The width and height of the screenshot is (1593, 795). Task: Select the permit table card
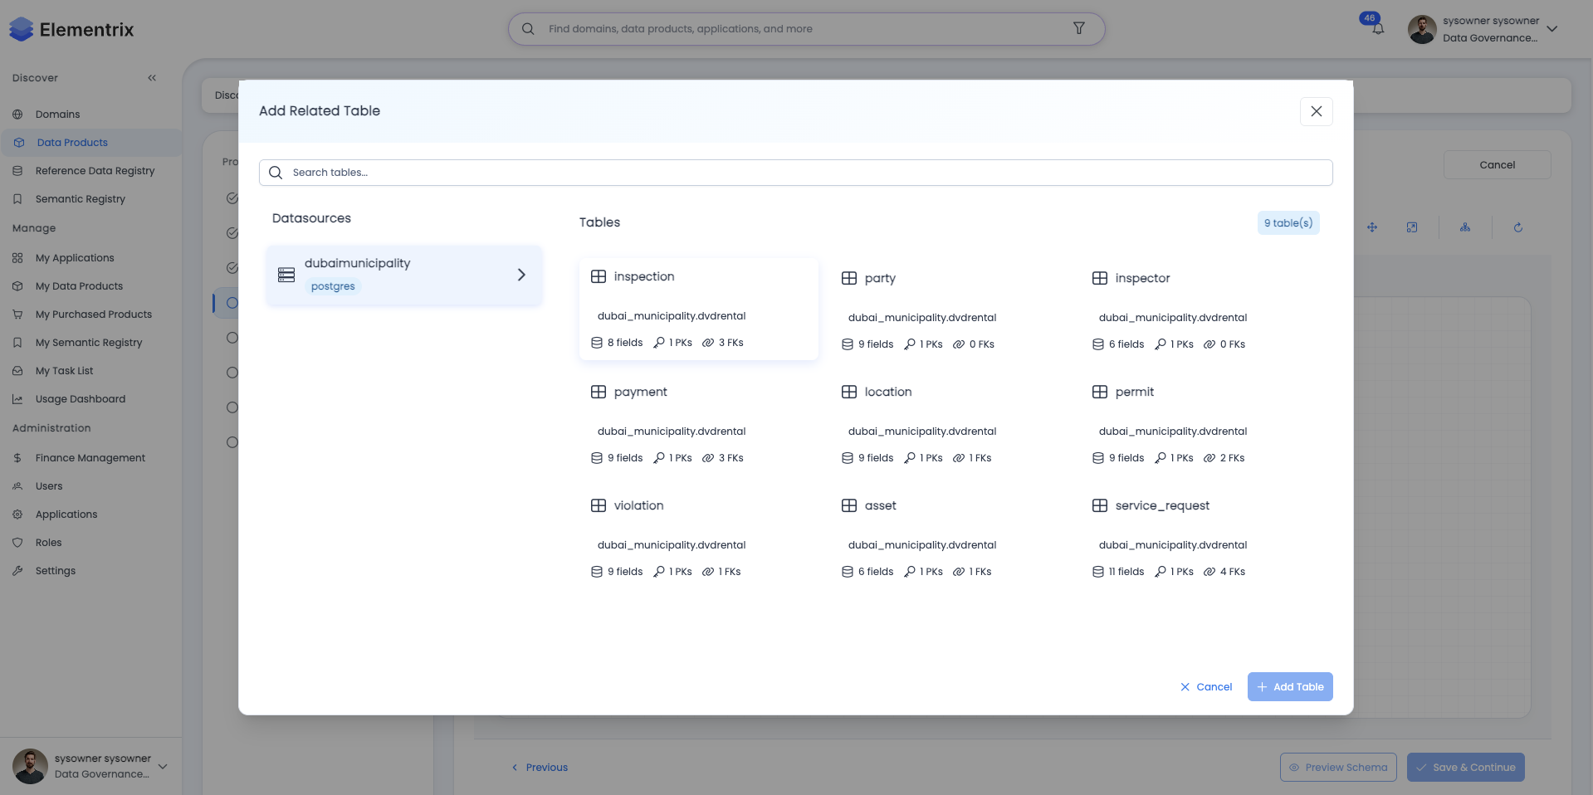1200,424
